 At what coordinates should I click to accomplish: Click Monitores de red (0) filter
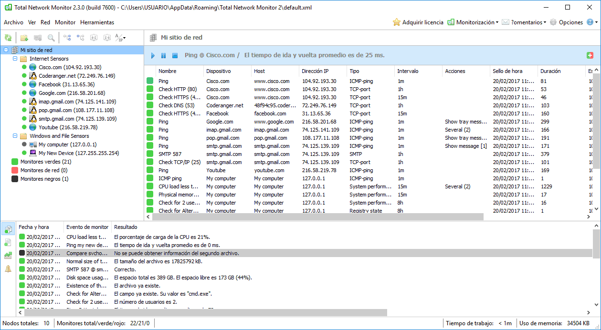click(44, 170)
